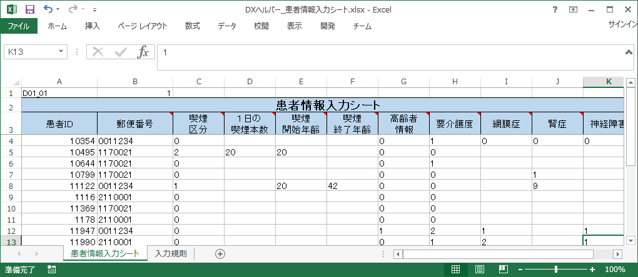Open the 数式 ribbon tab
Screen dimensions: 638x277
click(192, 26)
